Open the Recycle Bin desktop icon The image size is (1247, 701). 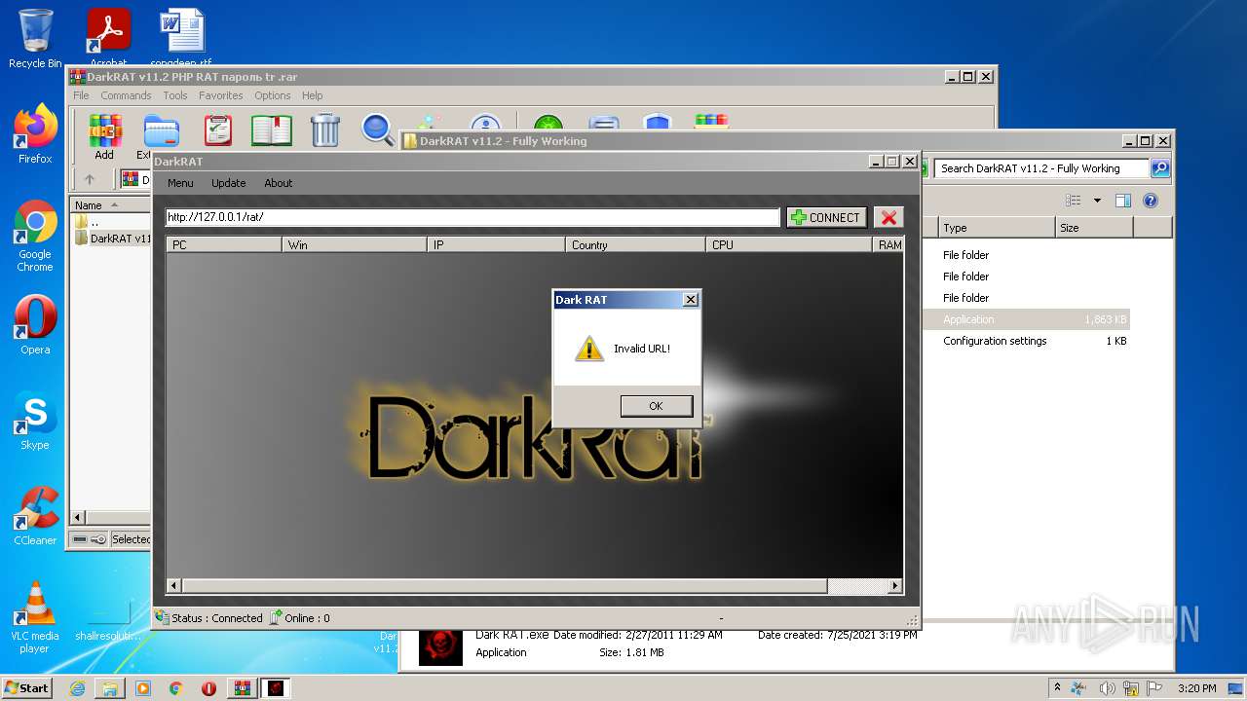[35, 39]
